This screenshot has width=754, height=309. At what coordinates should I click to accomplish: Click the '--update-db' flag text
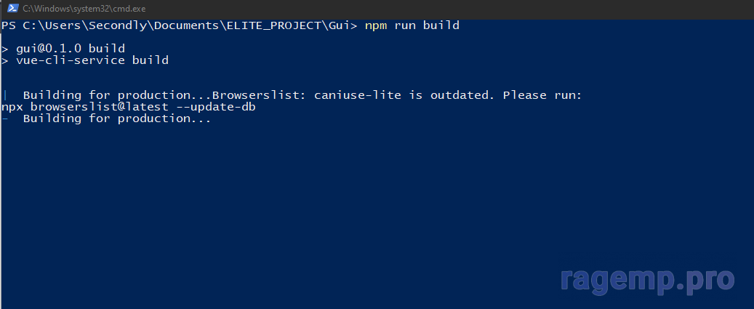(215, 107)
